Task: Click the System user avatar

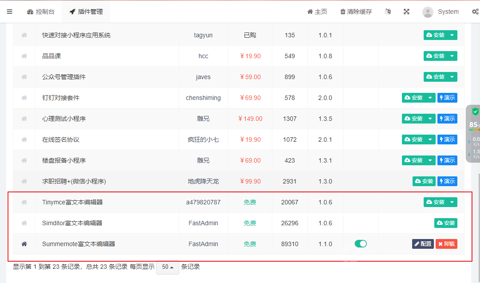Action: click(428, 12)
